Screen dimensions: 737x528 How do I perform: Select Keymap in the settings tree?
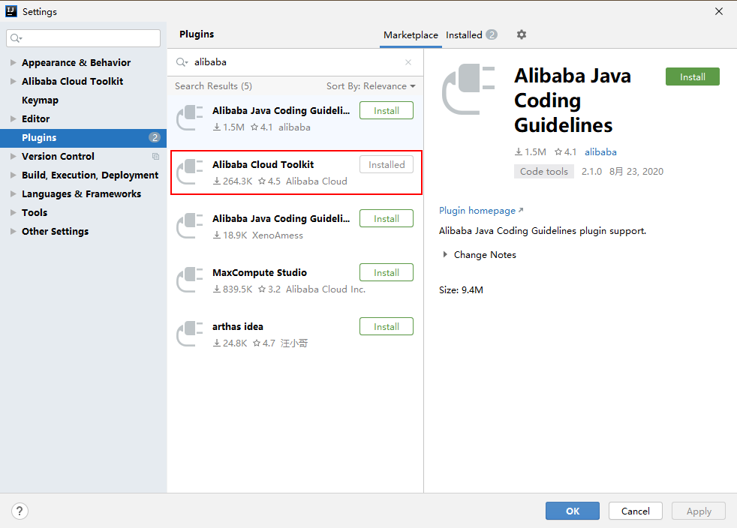(x=40, y=100)
